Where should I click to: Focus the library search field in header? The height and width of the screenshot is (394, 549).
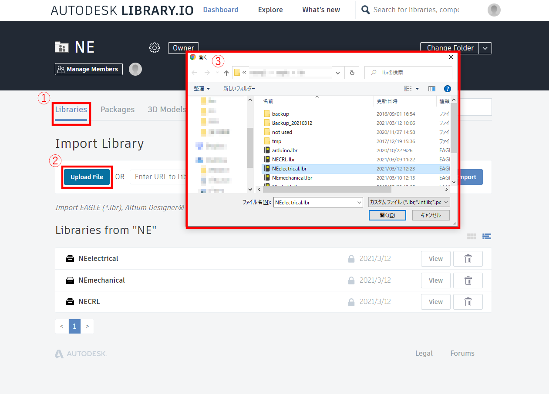[x=416, y=10]
